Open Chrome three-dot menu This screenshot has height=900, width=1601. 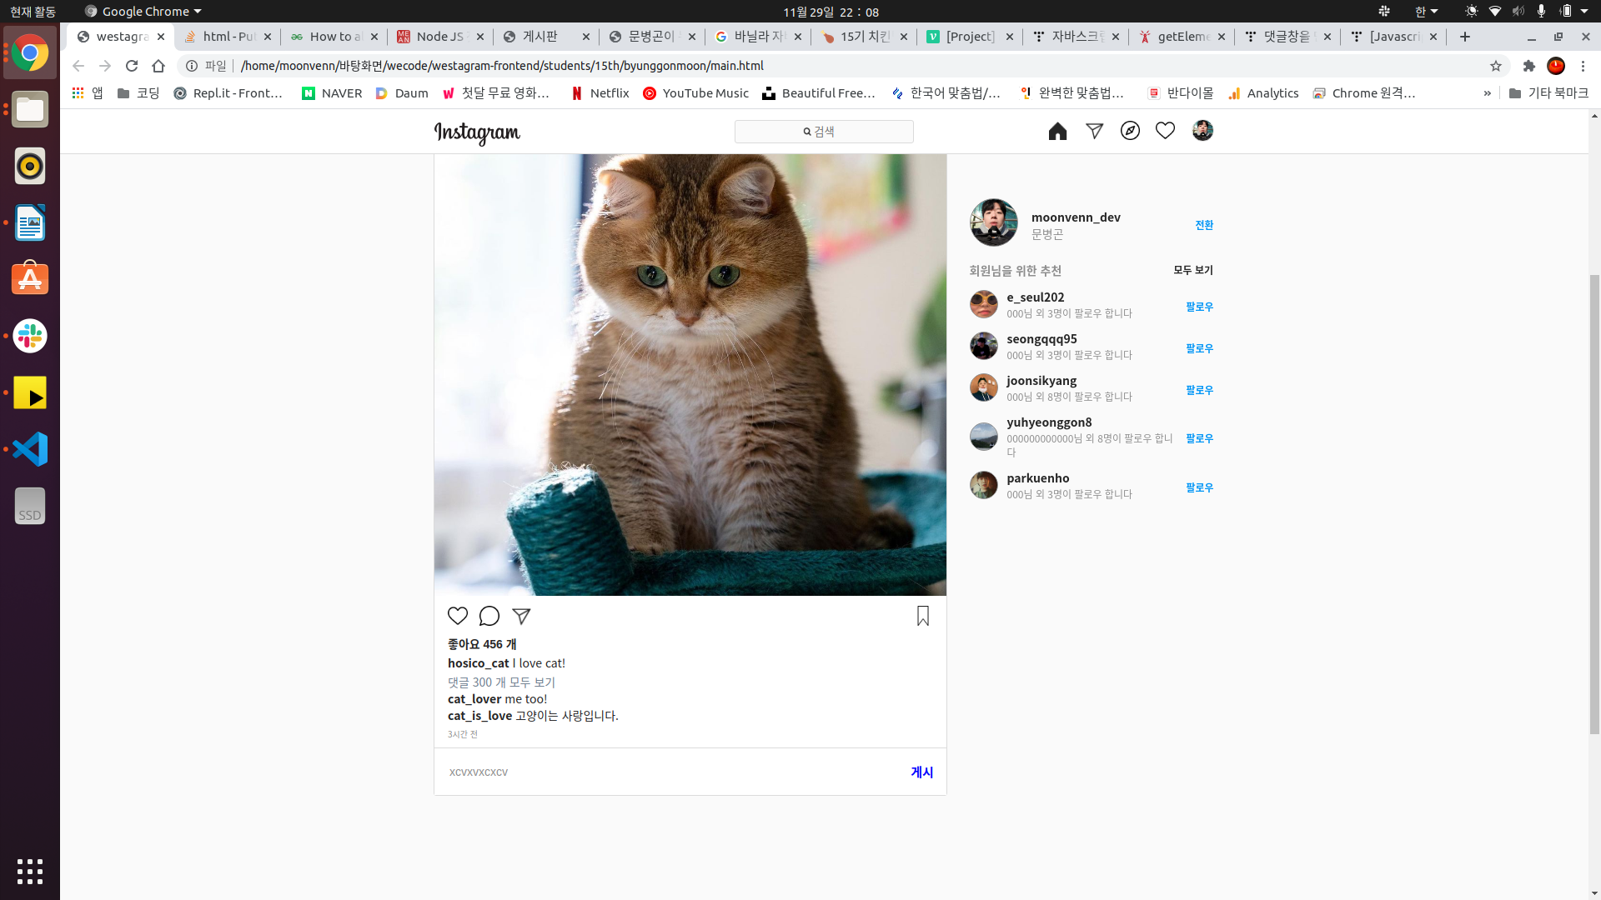pos(1583,66)
